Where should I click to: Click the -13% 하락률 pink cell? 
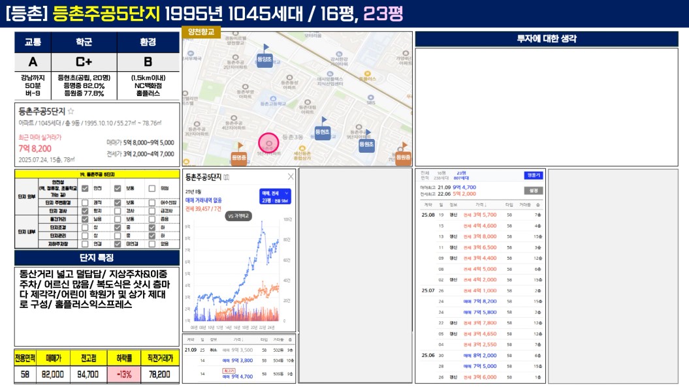(x=124, y=375)
